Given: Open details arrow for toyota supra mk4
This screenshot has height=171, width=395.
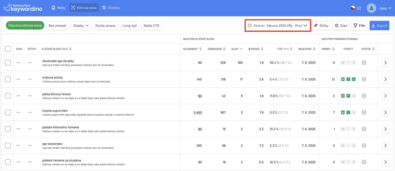Looking at the screenshot, I should point(385,112).
